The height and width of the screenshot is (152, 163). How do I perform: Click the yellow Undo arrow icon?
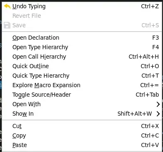pos(7,6)
